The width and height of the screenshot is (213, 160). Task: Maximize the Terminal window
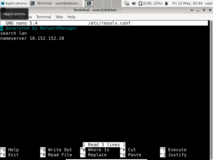204,10
